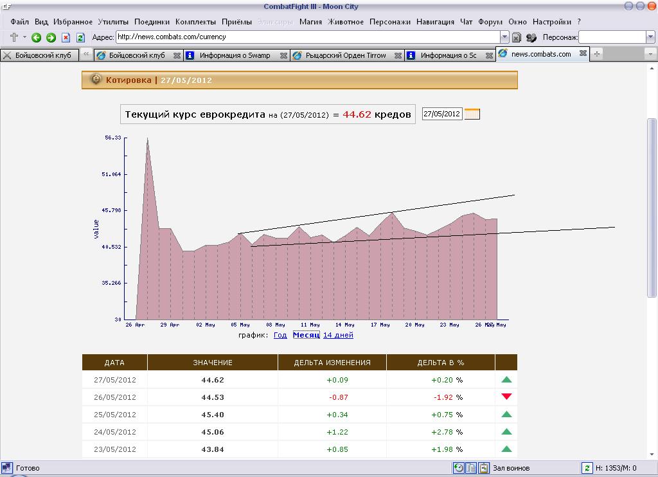Screen dimensions: 658x477
Task: Click the value 45.40 in the table
Action: 213,415
